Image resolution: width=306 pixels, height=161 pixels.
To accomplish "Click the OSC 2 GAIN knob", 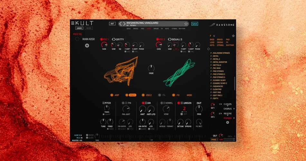I will (x=159, y=45).
